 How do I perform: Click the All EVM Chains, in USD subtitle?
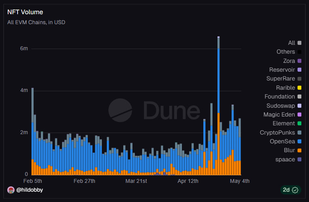(36, 22)
